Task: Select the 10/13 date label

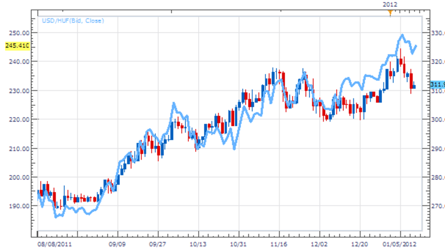Action: click(x=198, y=245)
